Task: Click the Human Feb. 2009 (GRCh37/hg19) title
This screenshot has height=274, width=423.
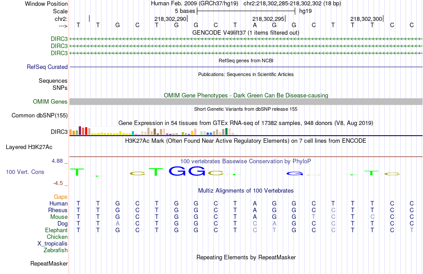Action: [x=195, y=4]
